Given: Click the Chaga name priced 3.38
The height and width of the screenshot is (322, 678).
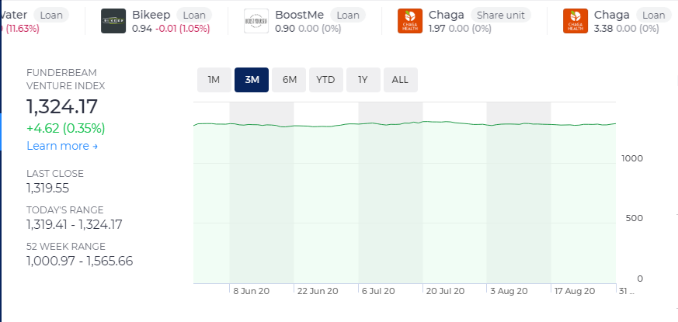Looking at the screenshot, I should [x=611, y=15].
